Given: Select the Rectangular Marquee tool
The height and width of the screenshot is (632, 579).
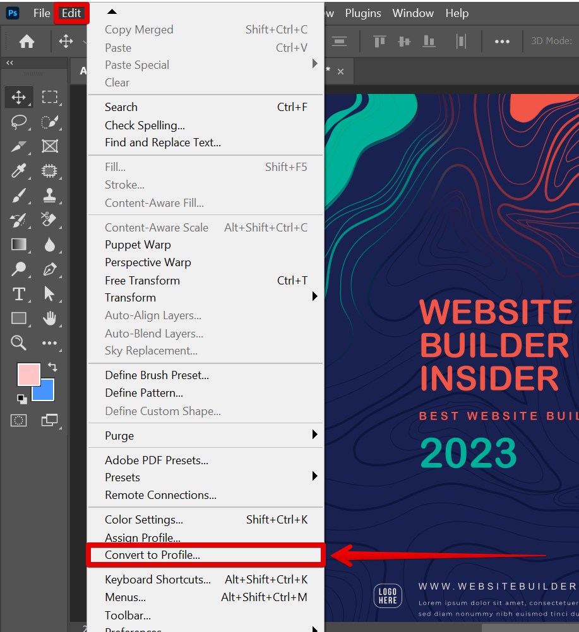Looking at the screenshot, I should (50, 97).
